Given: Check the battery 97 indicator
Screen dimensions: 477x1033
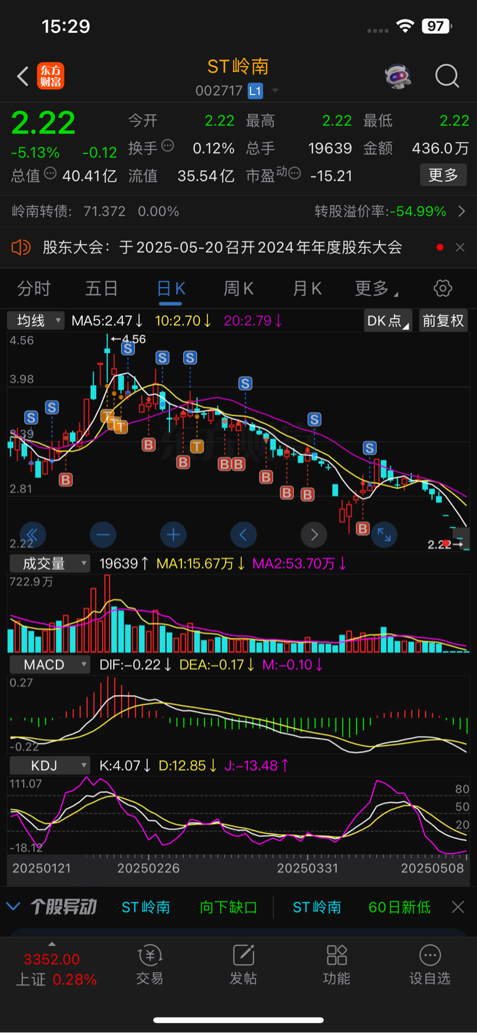Looking at the screenshot, I should point(437,26).
